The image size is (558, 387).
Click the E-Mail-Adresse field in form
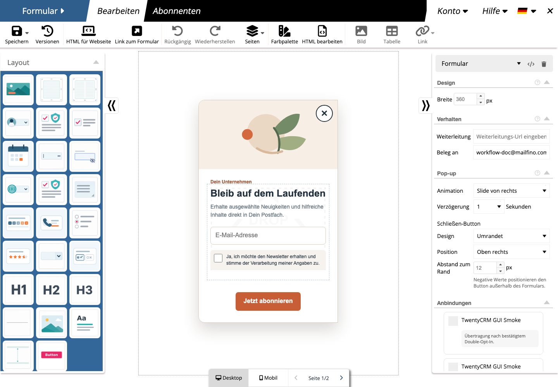click(x=268, y=236)
